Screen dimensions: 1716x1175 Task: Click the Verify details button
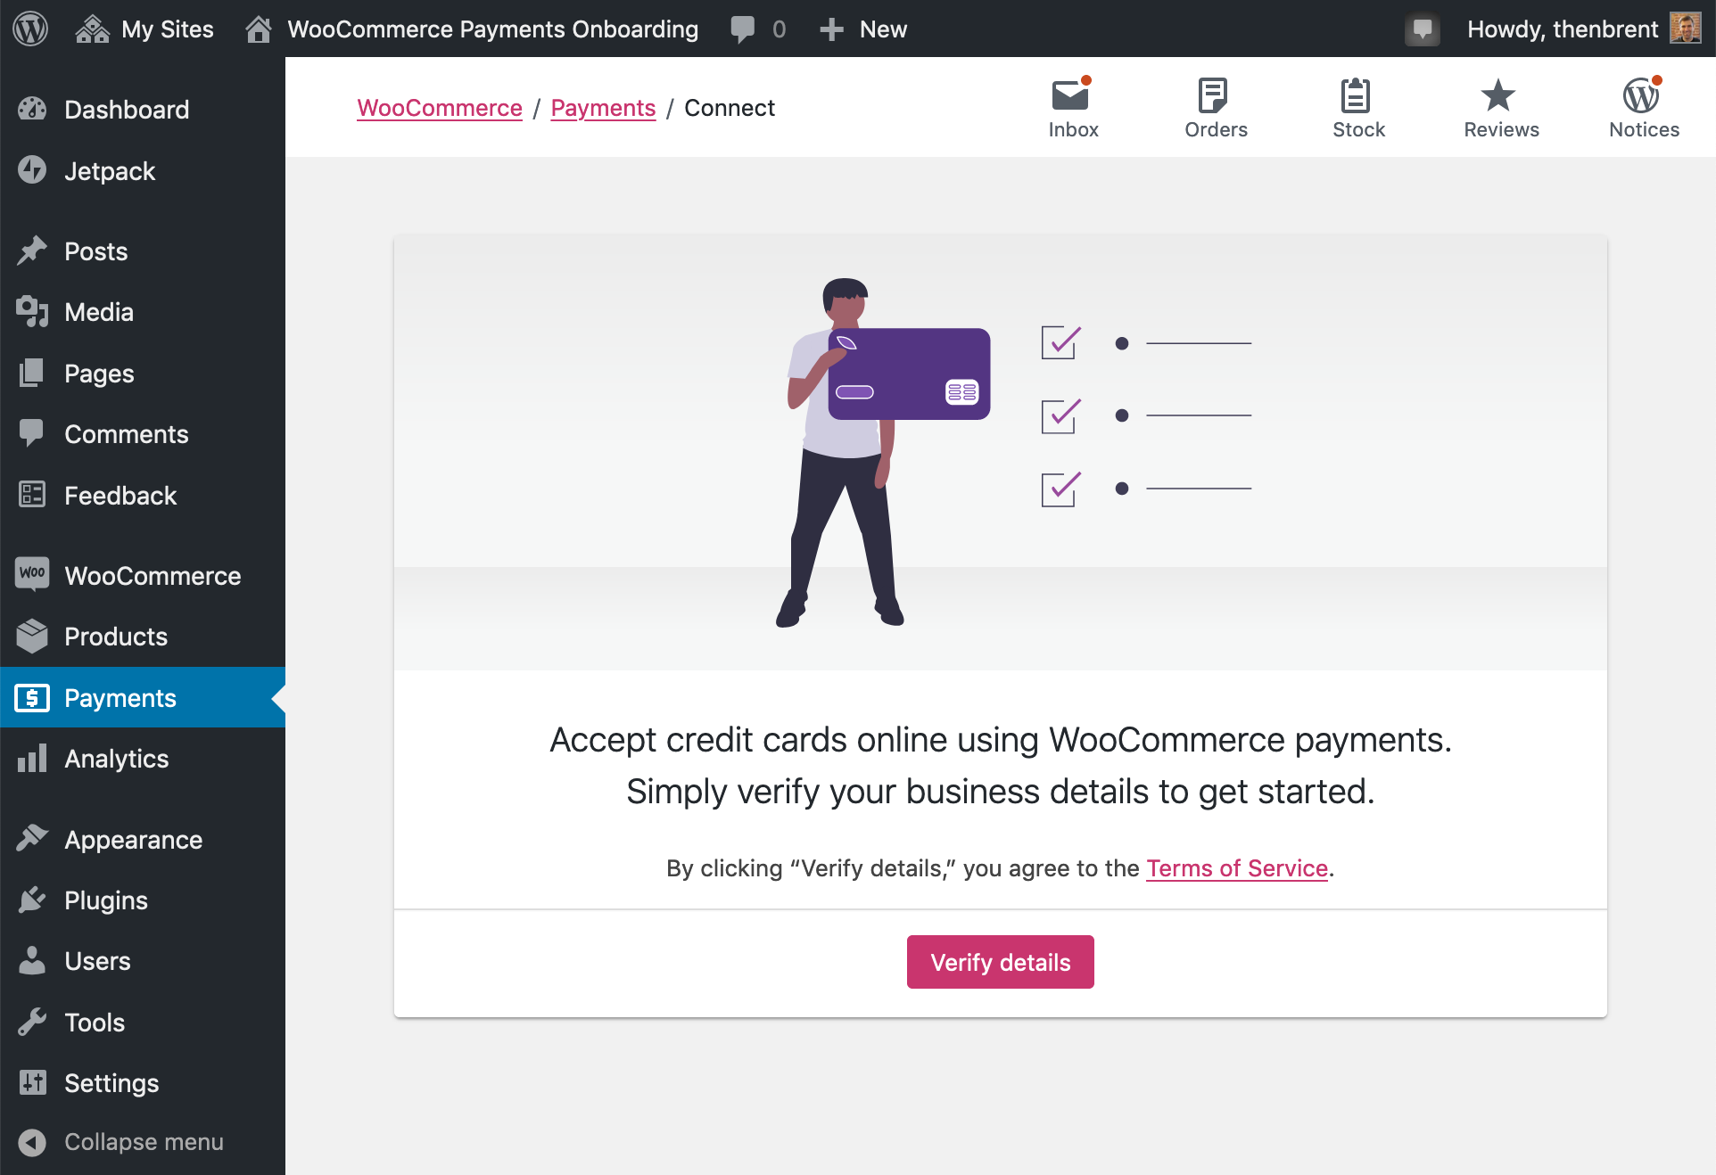(x=1000, y=961)
